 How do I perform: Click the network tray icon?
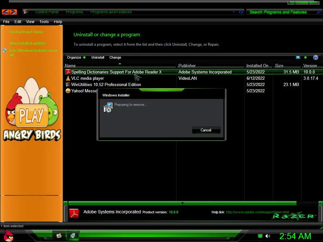coord(260,236)
